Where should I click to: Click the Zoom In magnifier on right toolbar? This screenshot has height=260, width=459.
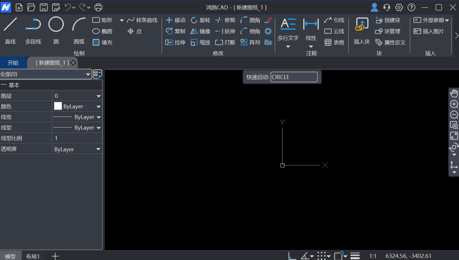(x=454, y=104)
